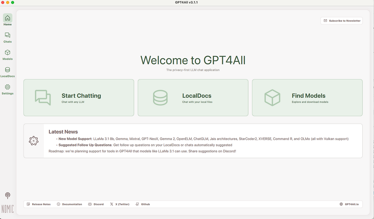Click the Nomic logo in the sidebar

pyautogui.click(x=8, y=209)
